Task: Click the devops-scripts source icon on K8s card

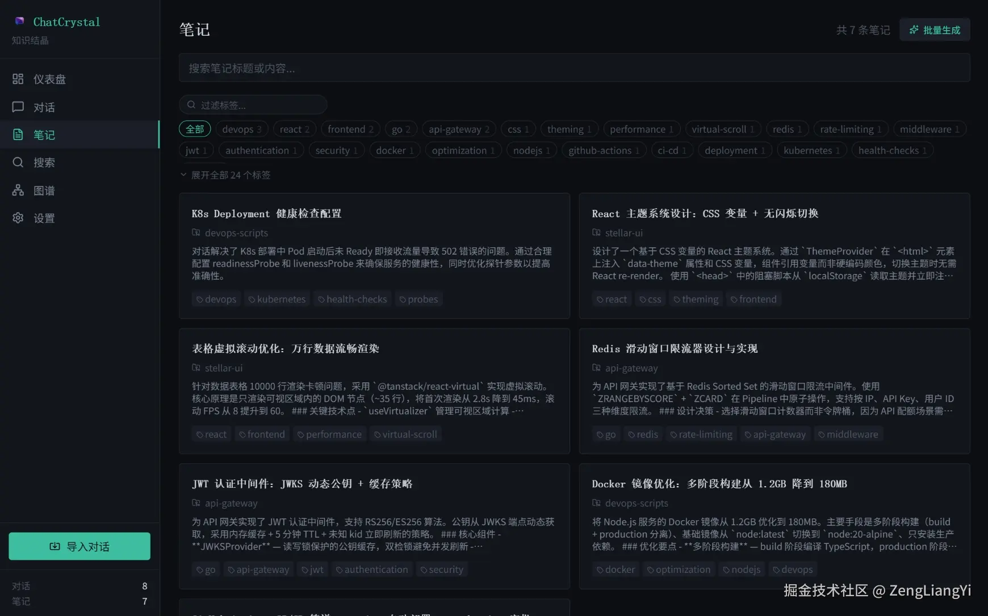Action: (197, 233)
